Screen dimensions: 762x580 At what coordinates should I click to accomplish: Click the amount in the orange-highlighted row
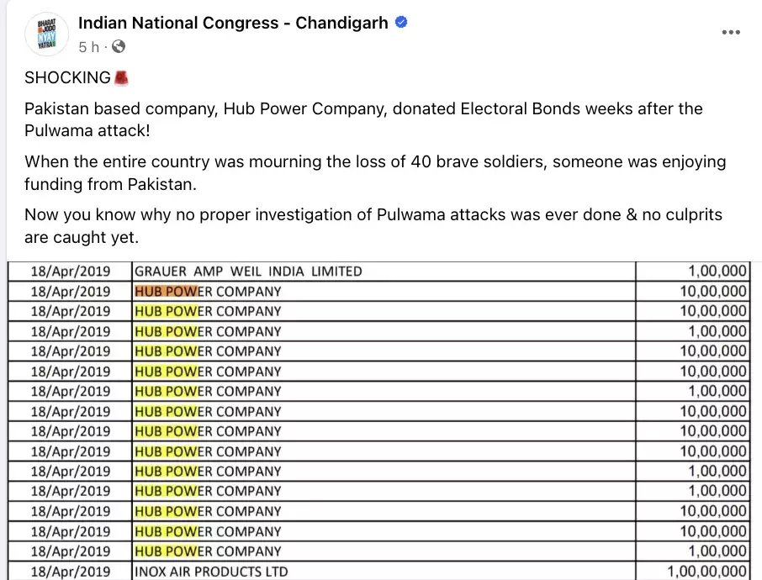coord(713,292)
